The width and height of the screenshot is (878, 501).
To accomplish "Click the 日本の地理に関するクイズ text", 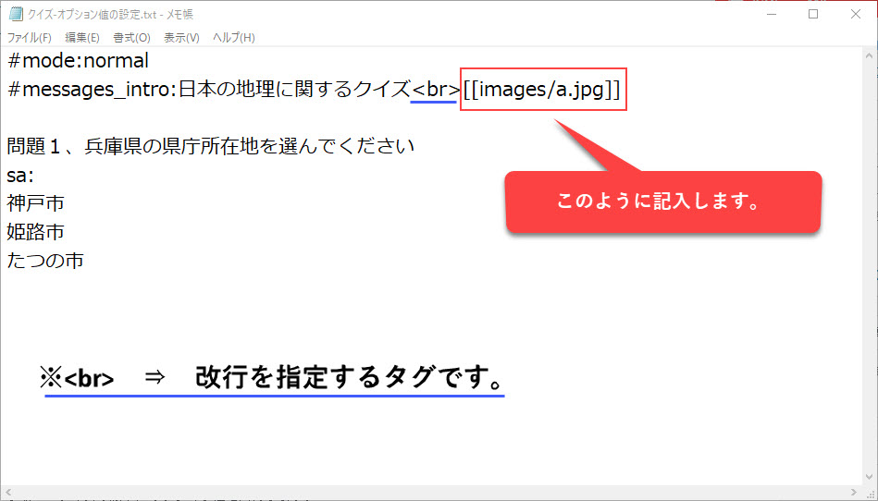I will click(294, 90).
